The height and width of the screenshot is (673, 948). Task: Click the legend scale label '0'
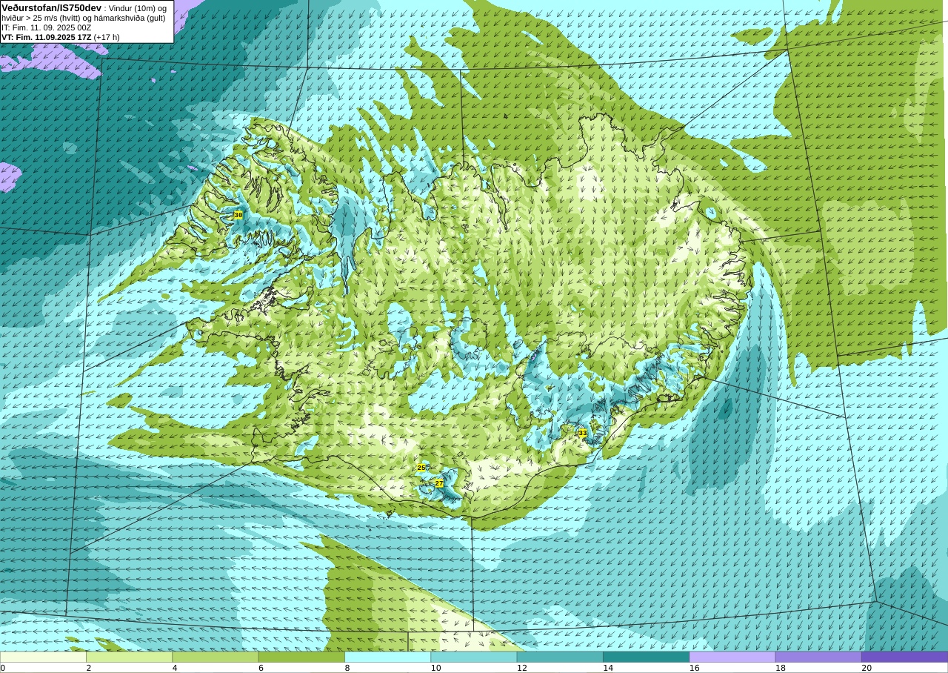click(2, 668)
